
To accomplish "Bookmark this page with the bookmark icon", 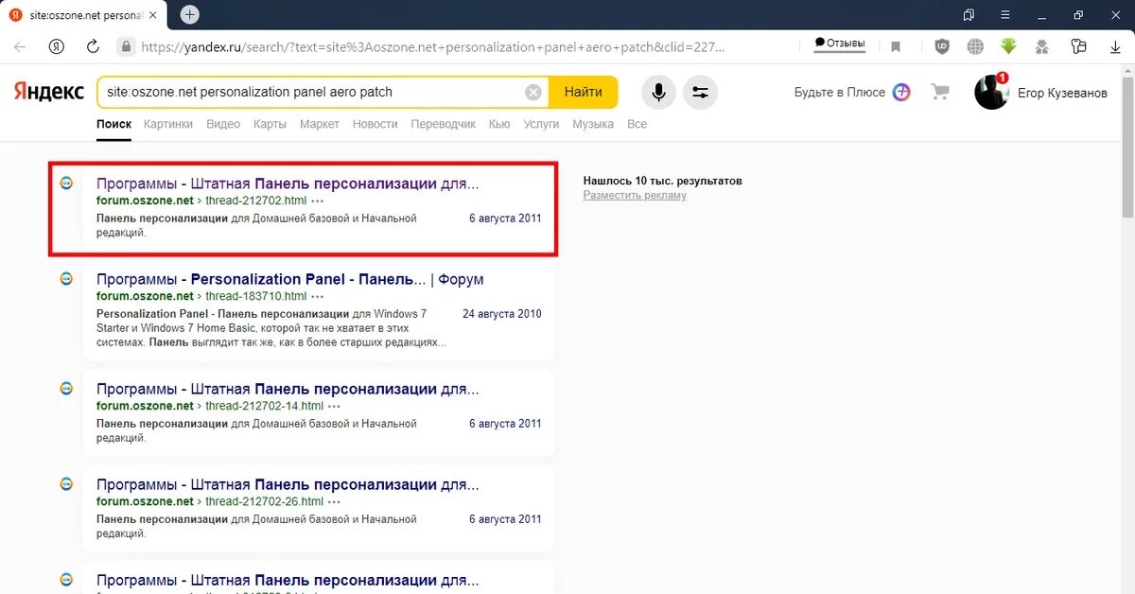I will pos(896,46).
